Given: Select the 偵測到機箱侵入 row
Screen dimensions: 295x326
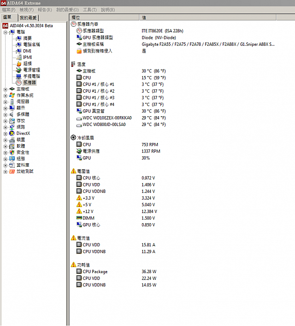Looking at the screenshot, I should tap(112, 51).
